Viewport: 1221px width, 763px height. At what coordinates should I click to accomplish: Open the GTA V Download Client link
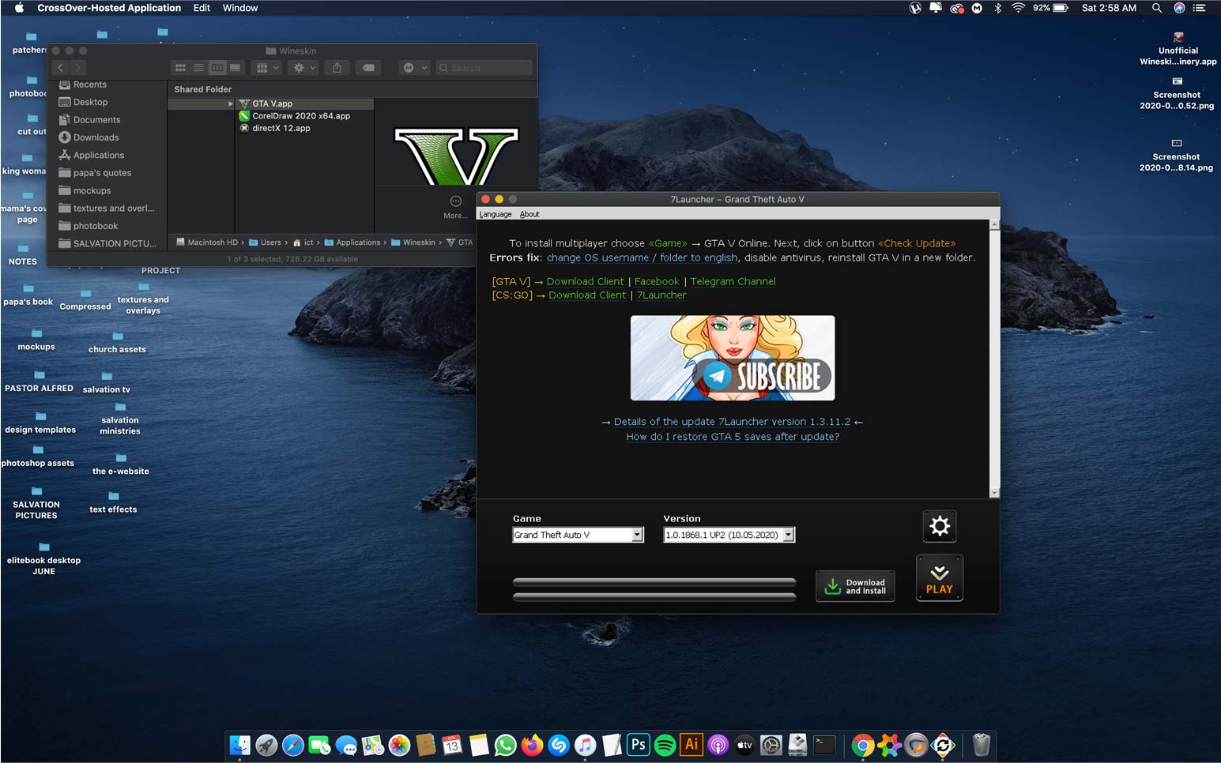(585, 281)
